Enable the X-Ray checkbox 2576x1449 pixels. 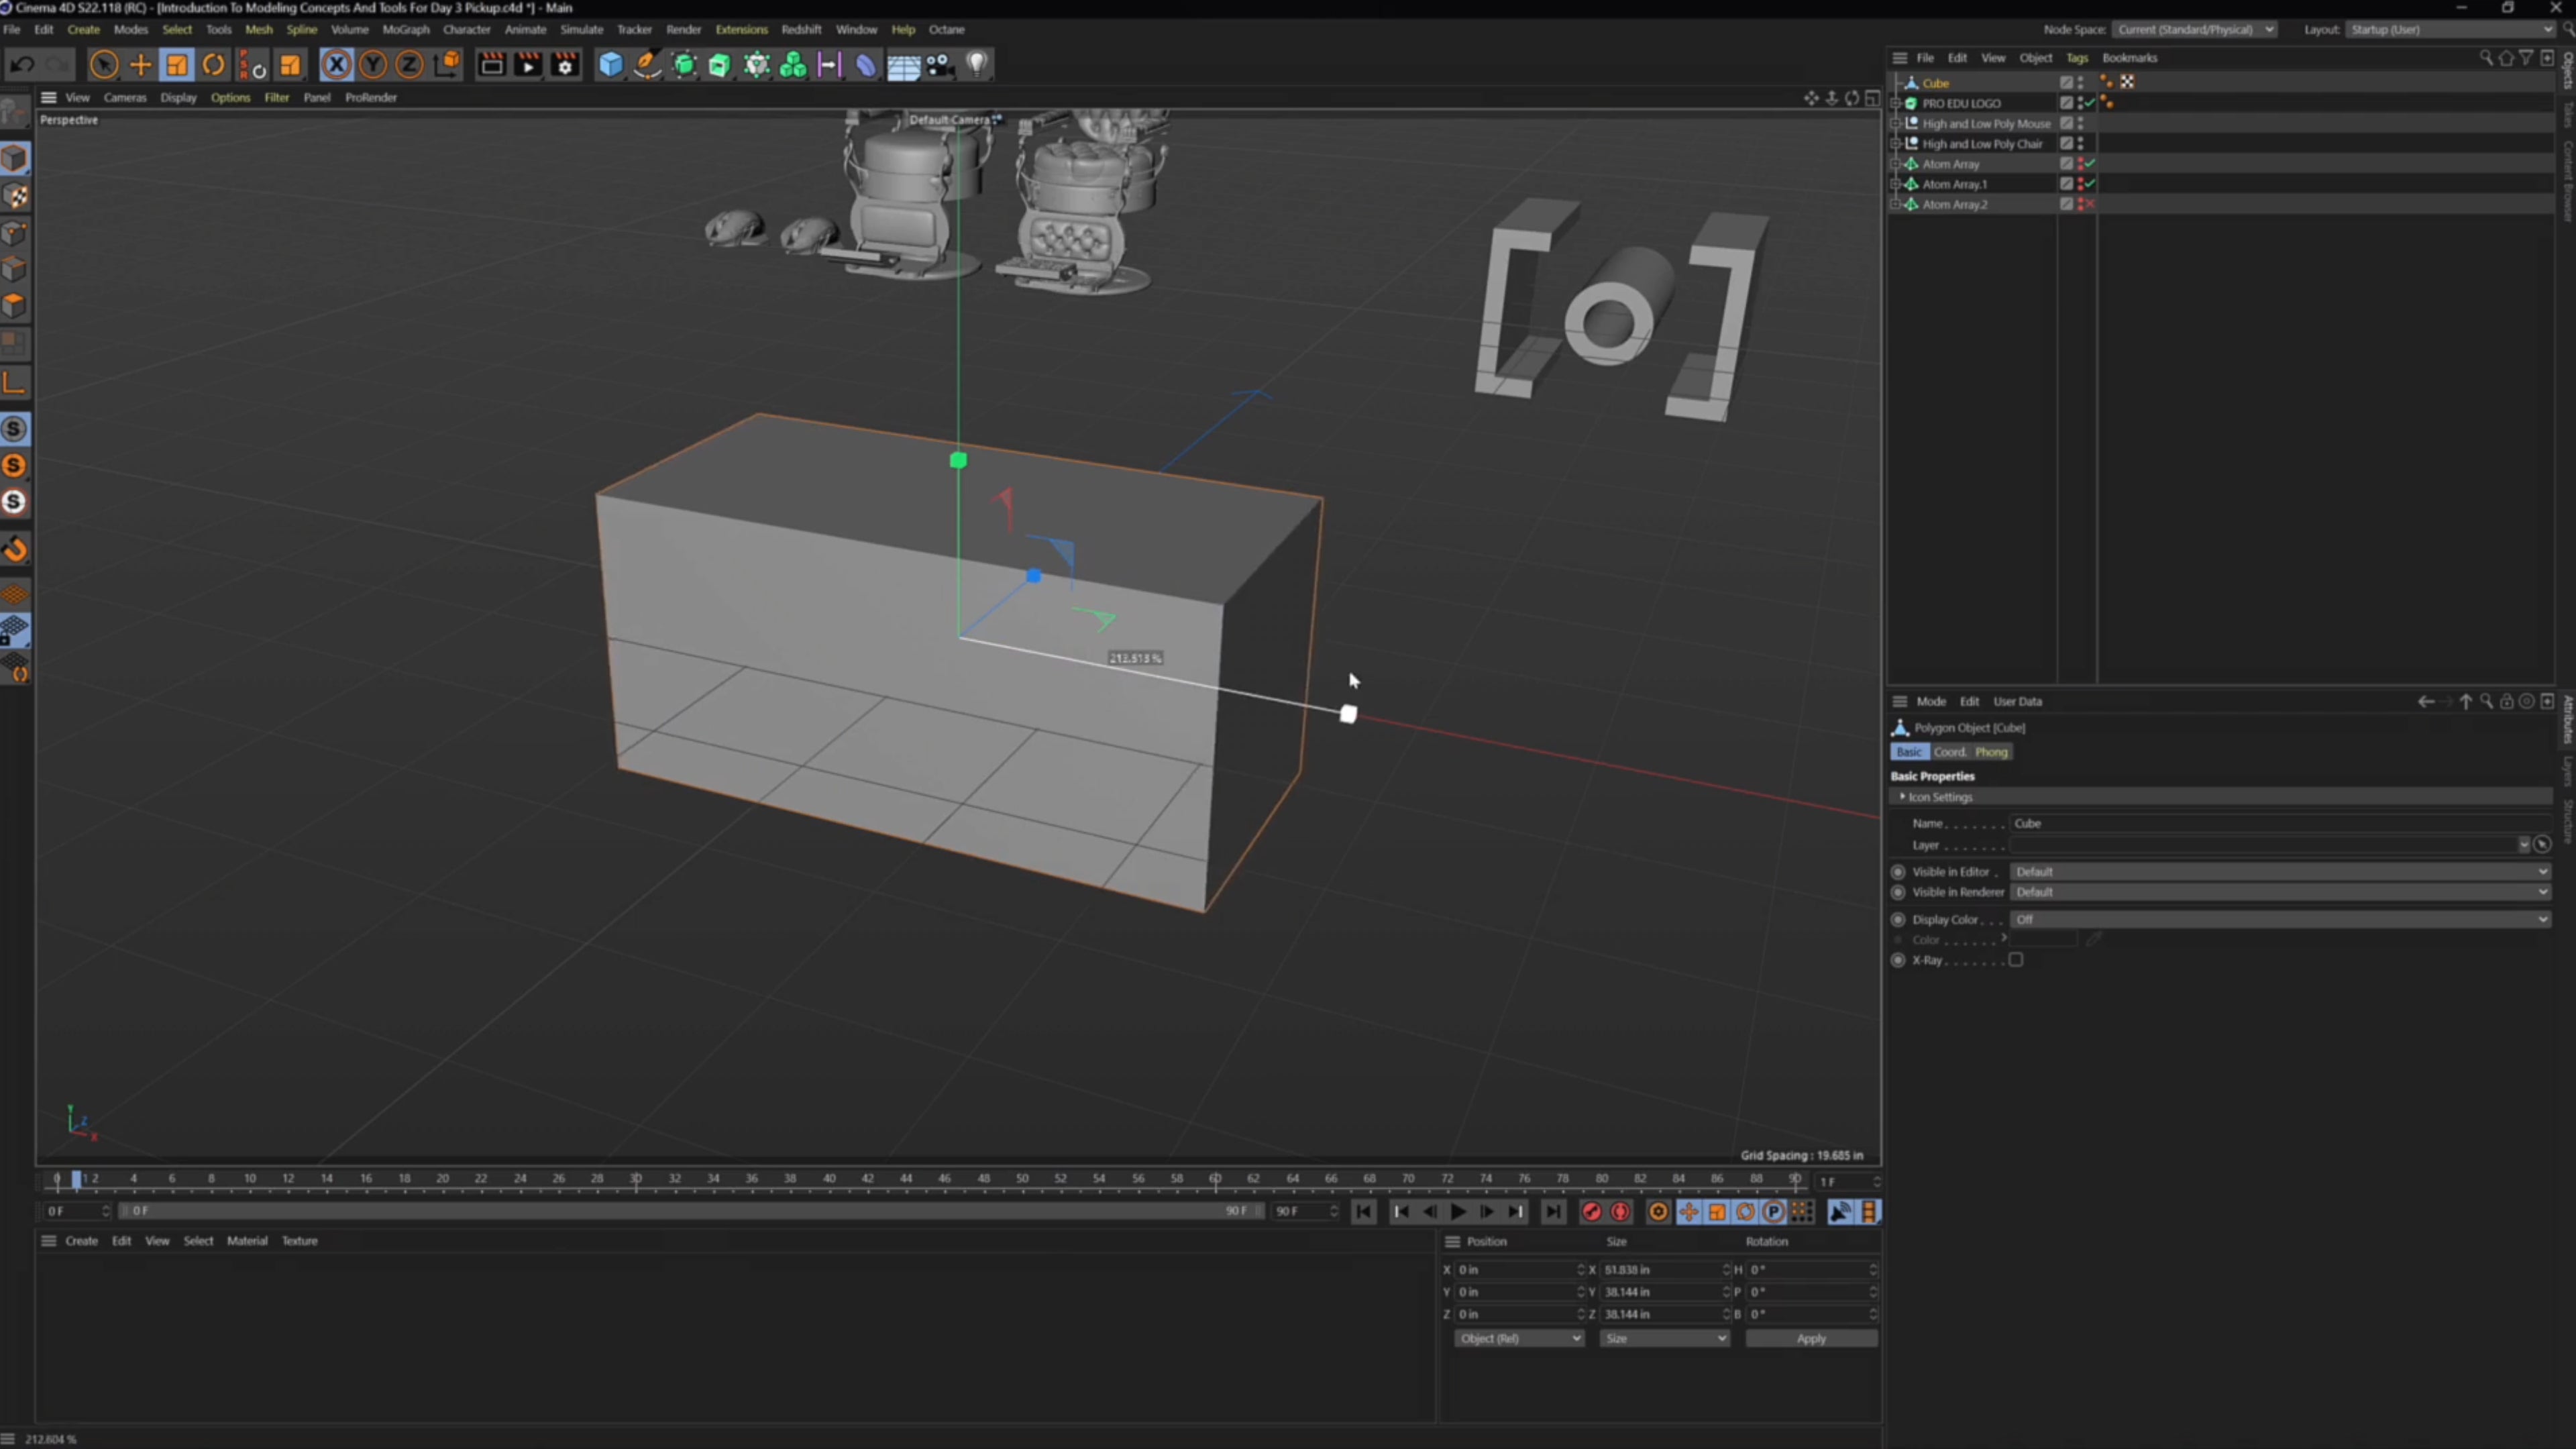[2016, 960]
